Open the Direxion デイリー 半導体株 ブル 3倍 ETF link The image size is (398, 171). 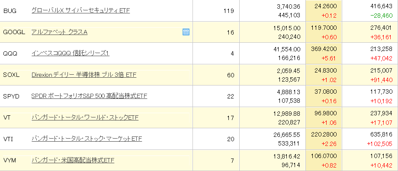point(84,75)
